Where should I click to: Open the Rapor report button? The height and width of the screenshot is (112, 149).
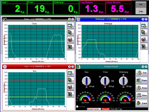pos(142,80)
